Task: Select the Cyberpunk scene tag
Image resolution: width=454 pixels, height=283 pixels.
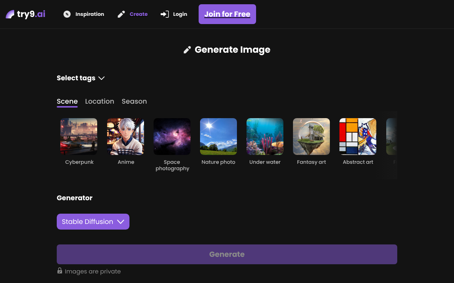Action: [x=79, y=136]
